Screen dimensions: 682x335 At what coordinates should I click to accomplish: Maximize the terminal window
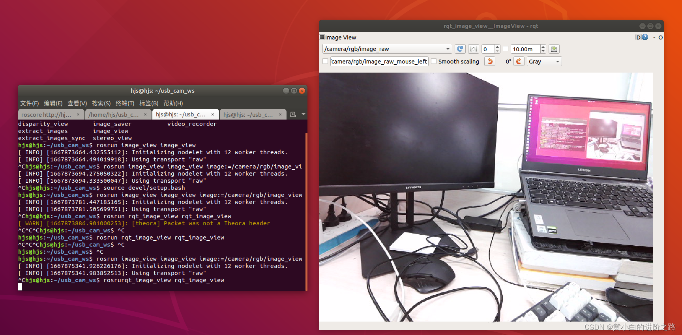point(294,91)
